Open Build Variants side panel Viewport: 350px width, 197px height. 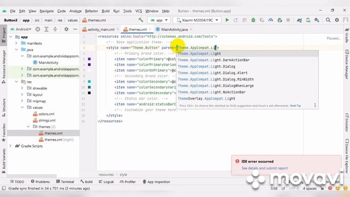point(4,161)
